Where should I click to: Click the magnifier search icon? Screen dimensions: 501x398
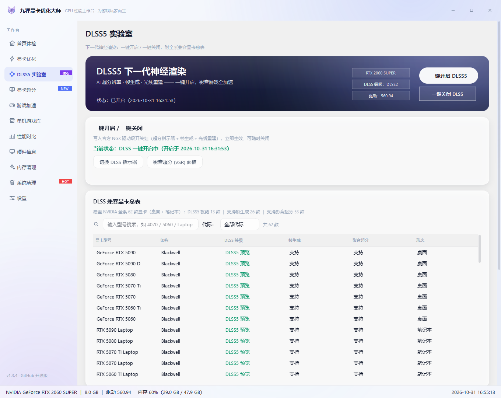[x=96, y=224]
